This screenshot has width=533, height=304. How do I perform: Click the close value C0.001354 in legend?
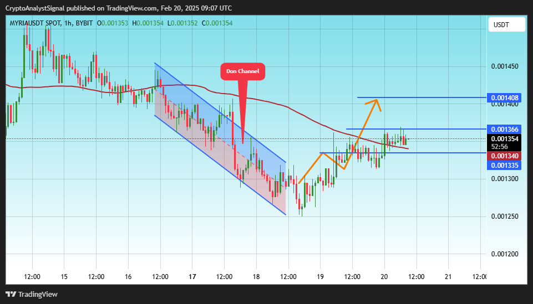(x=217, y=23)
